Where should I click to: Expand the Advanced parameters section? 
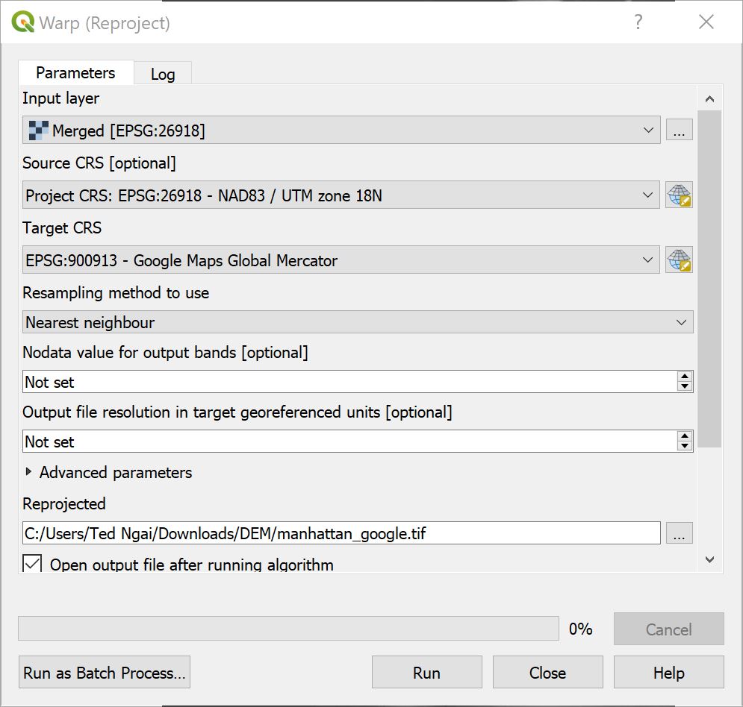[28, 472]
